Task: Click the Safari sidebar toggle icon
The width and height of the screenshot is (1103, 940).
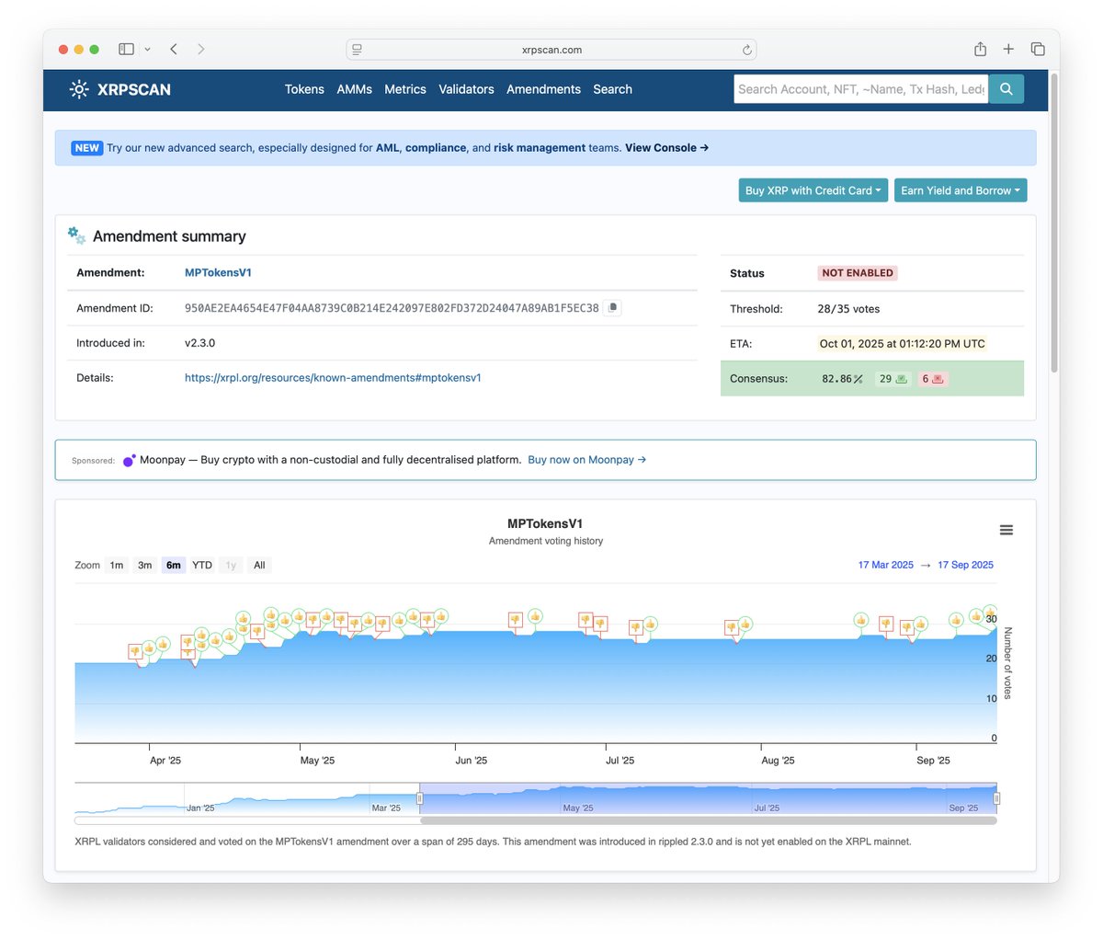Action: point(127,49)
